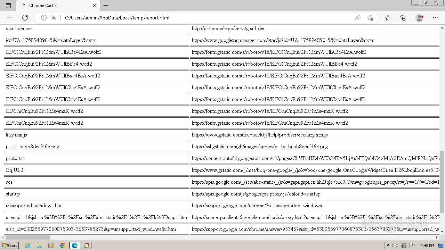The height and width of the screenshot is (250, 445).
Task: Open clock showing 7:48 PM
Action: tap(427, 245)
